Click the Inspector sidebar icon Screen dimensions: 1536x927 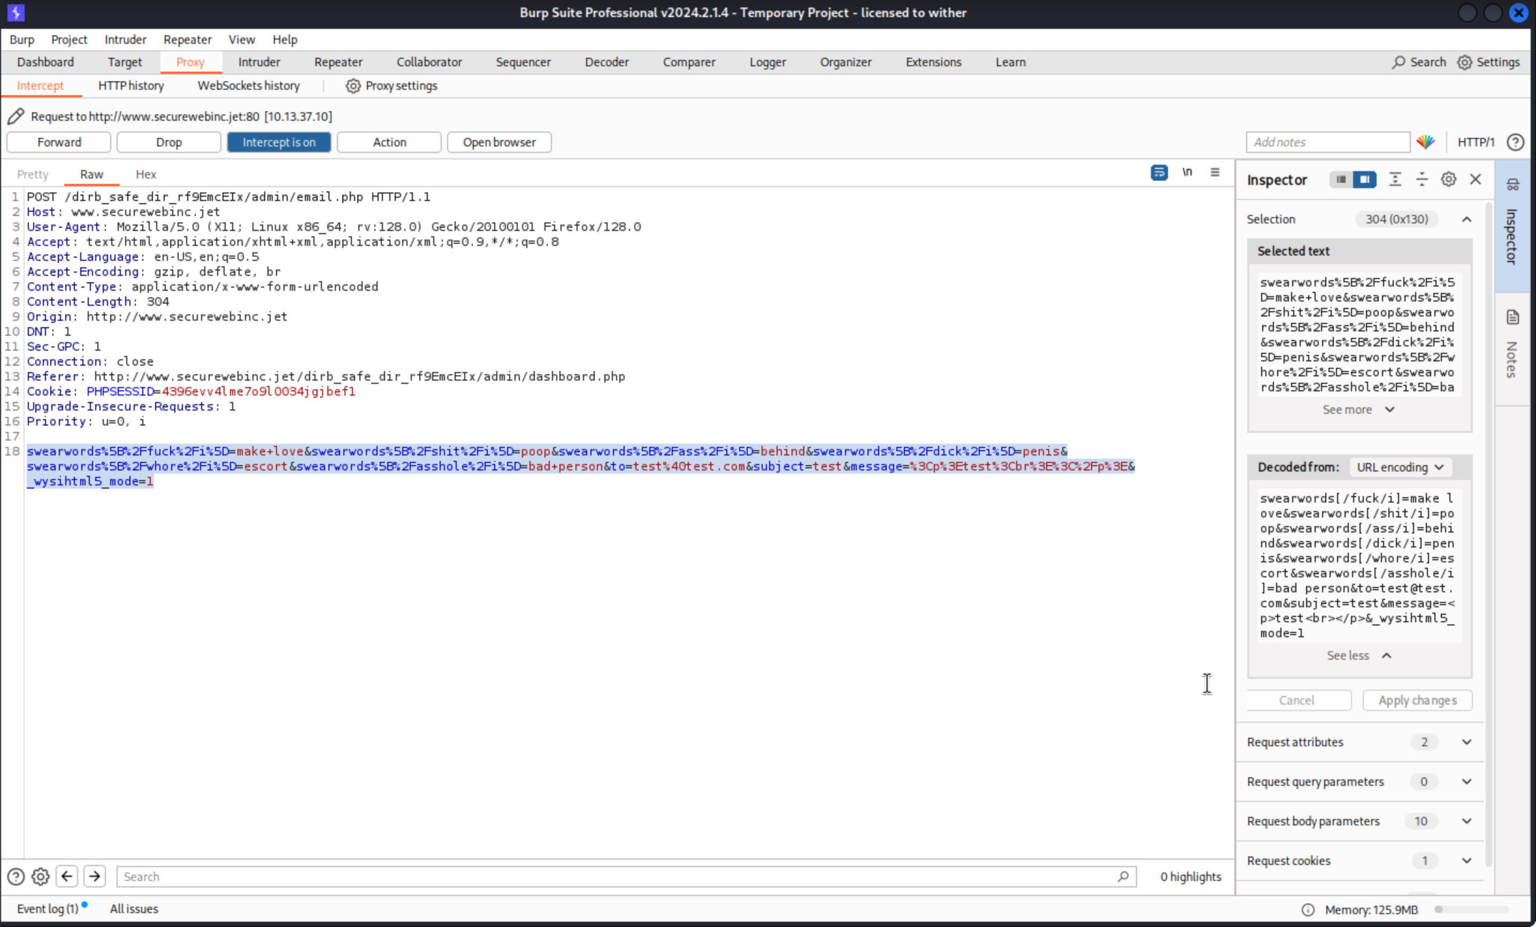pos(1513,184)
